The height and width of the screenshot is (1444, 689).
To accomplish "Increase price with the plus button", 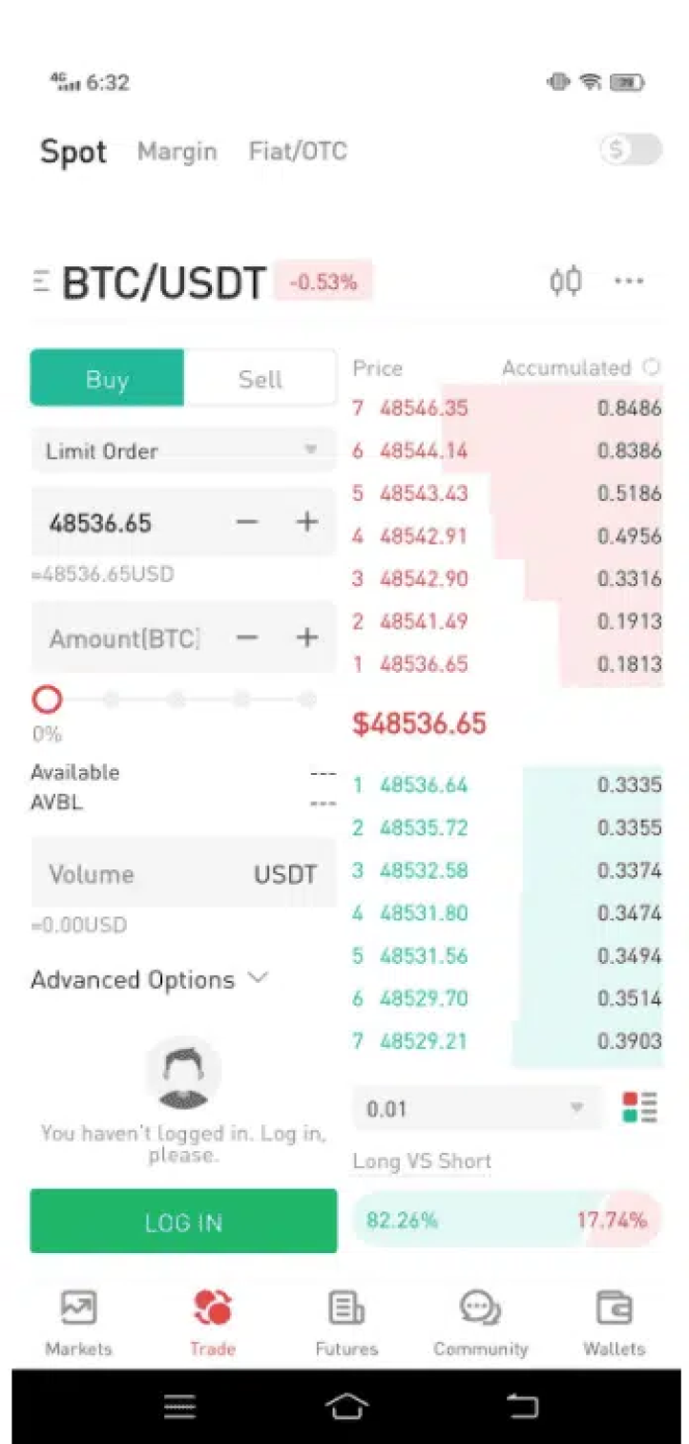I will coord(306,521).
